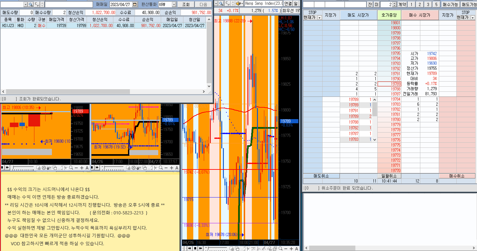
Task: Click the 매도취소 button
Action: (321, 176)
